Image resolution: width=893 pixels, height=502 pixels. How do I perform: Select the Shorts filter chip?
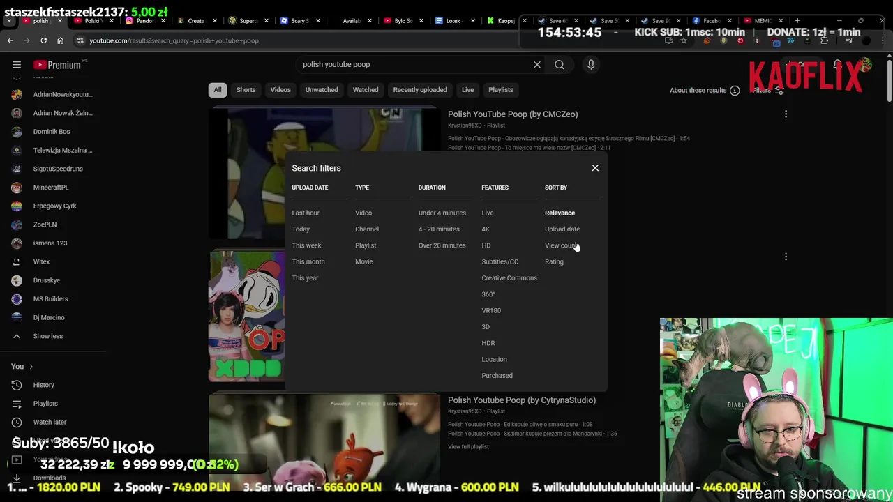click(246, 90)
